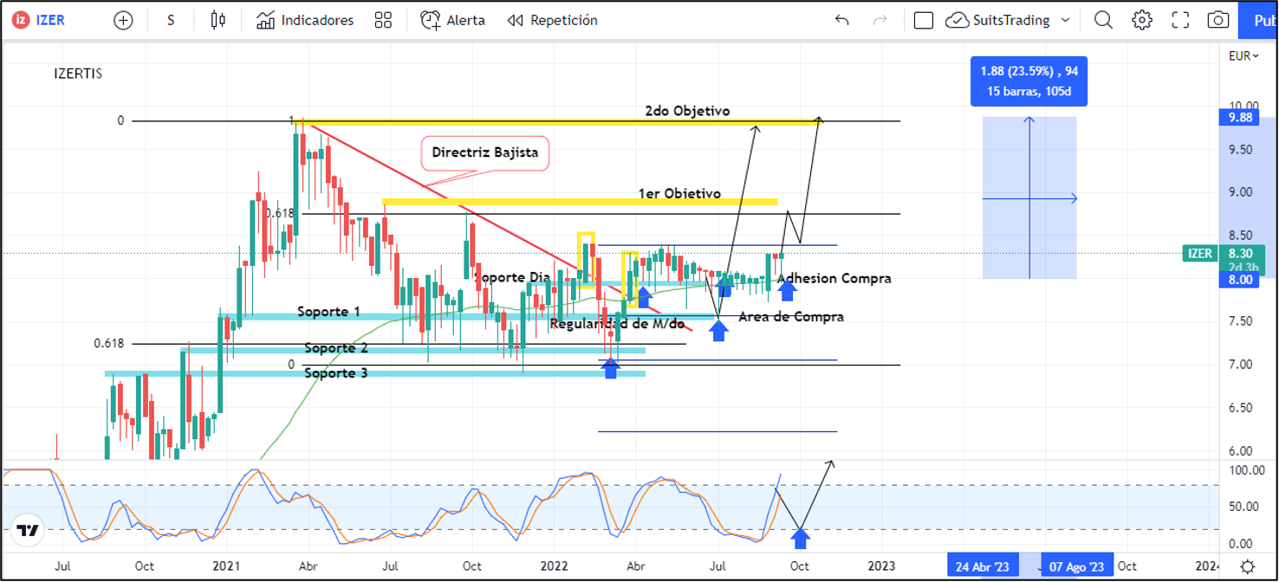The width and height of the screenshot is (1279, 582).
Task: Take a chart snapshot with camera
Action: point(1218,20)
